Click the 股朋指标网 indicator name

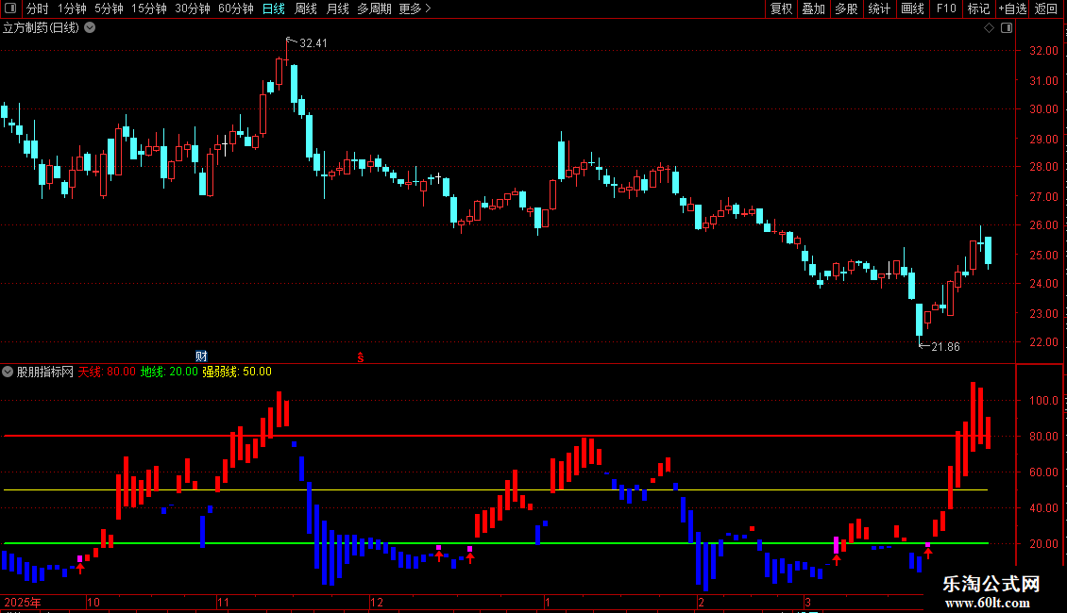click(45, 372)
